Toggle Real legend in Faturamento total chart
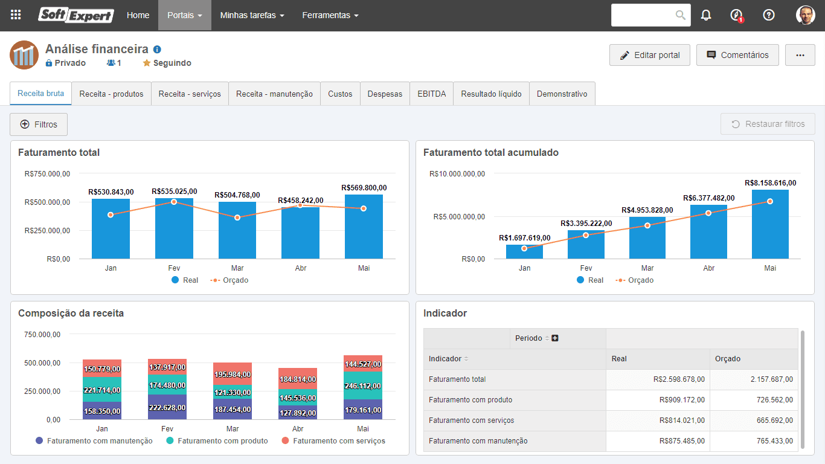 (x=185, y=280)
